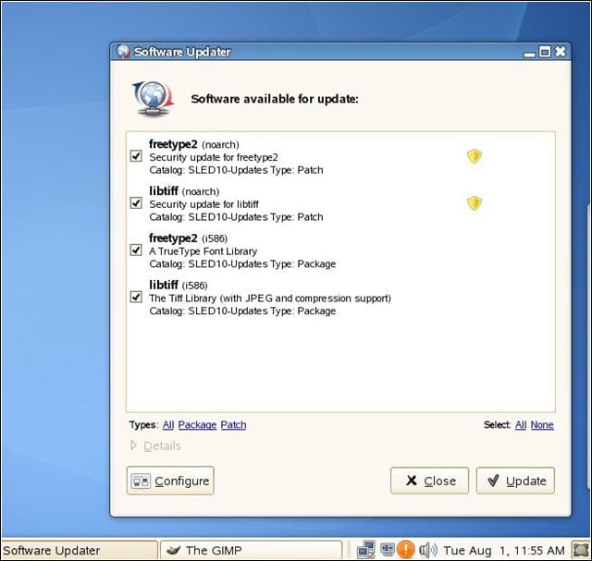Open the orange update alert tray icon
The height and width of the screenshot is (561, 592).
pos(405,549)
